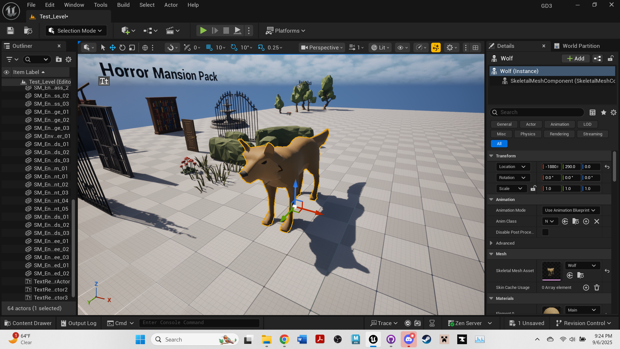Click the world coordinate system globe icon

pyautogui.click(x=145, y=48)
